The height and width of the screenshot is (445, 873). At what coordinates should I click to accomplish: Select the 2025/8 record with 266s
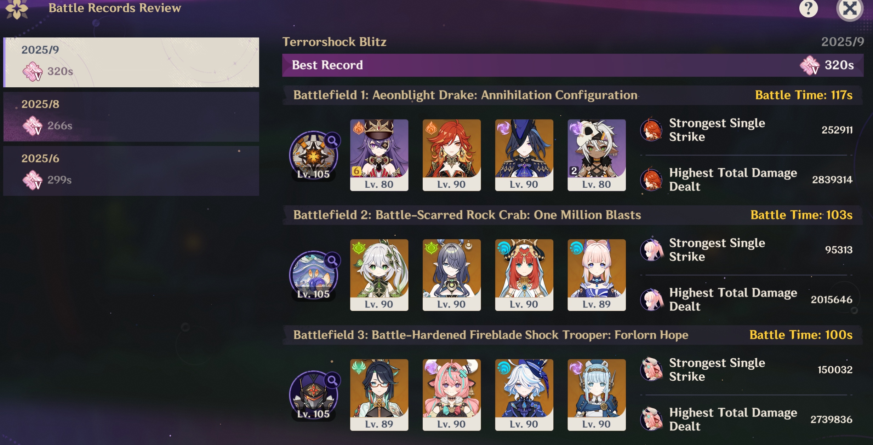point(131,117)
